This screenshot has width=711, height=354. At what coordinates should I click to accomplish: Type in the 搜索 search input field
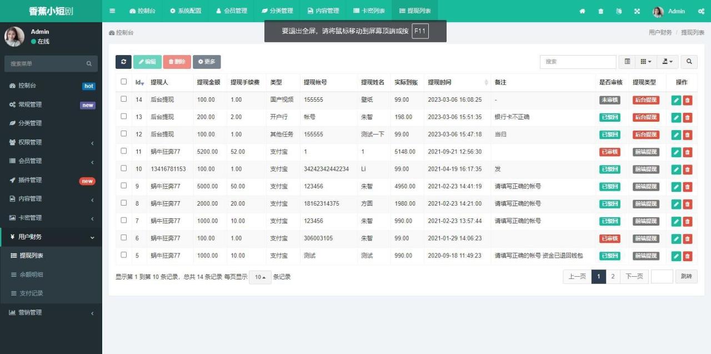pyautogui.click(x=578, y=62)
